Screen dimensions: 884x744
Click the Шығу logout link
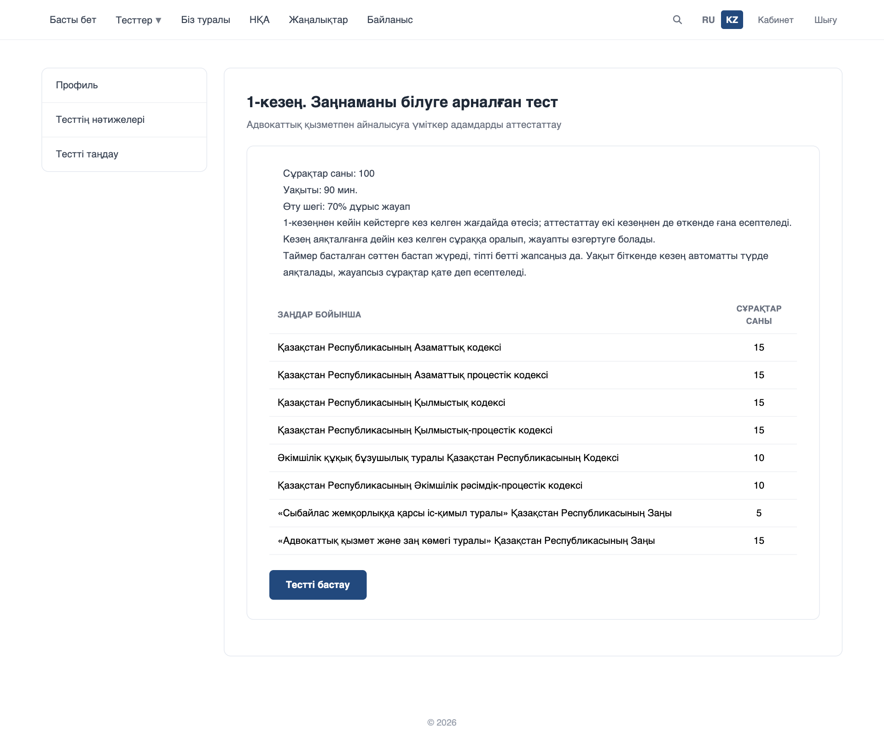[x=825, y=20]
